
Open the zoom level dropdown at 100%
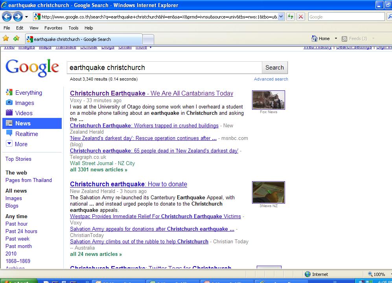[x=388, y=274]
